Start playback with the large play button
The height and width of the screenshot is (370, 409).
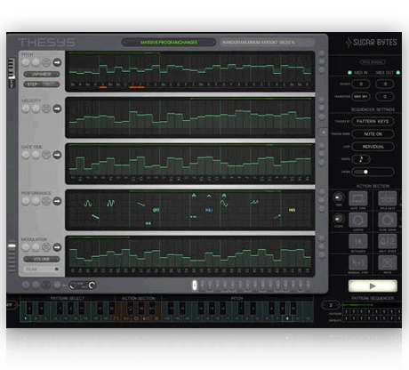[x=373, y=286]
